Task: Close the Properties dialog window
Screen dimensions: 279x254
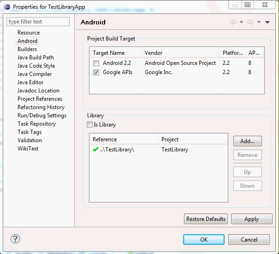Action: [x=265, y=5]
